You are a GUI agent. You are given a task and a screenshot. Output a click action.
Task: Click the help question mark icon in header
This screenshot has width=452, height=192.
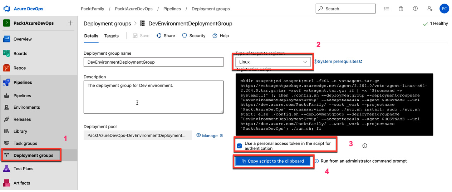[415, 9]
